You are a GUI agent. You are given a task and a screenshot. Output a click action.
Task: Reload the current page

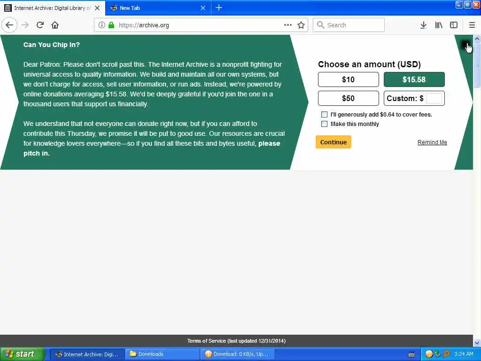[x=40, y=25]
